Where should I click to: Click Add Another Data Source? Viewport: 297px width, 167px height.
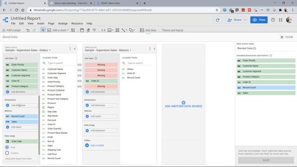click(x=183, y=104)
